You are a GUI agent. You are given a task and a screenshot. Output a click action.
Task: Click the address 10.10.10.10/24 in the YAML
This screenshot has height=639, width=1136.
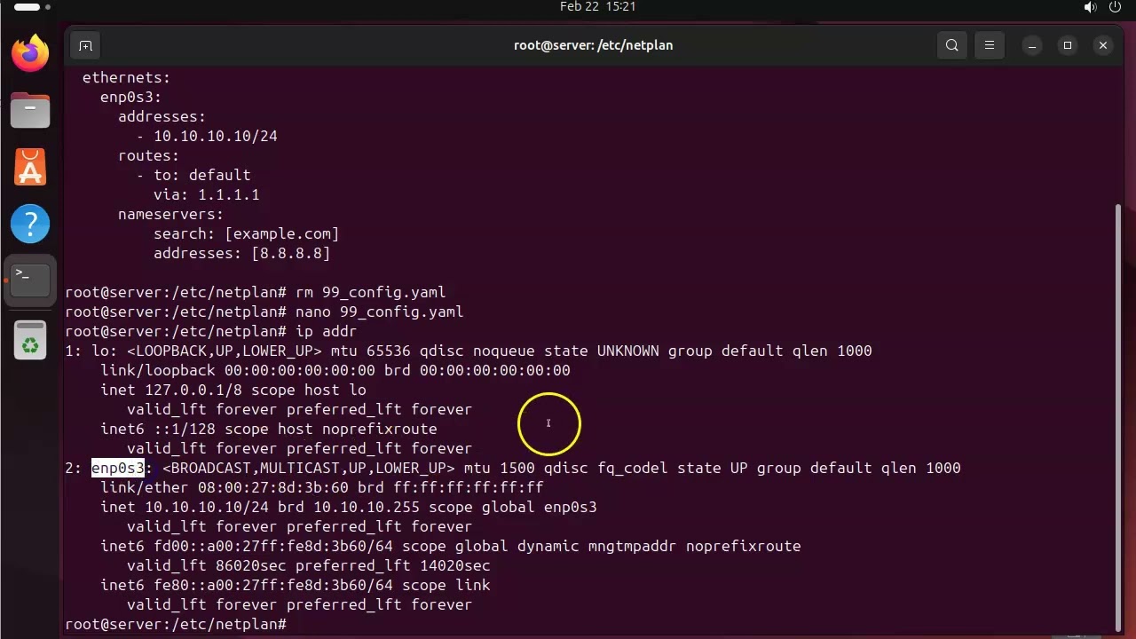(x=216, y=136)
